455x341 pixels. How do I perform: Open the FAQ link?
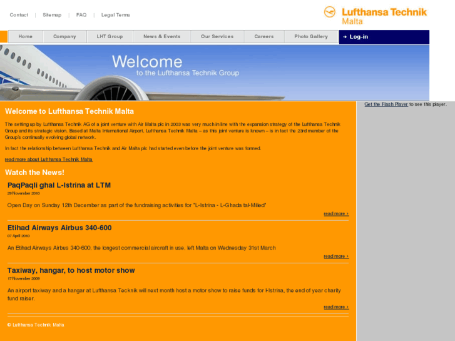point(81,15)
